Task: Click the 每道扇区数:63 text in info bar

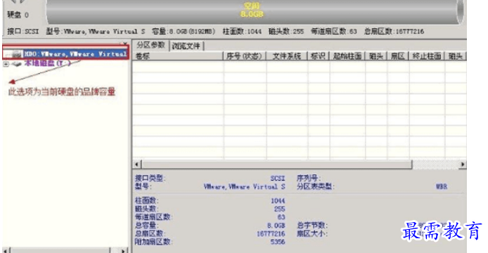Action: tap(334, 32)
